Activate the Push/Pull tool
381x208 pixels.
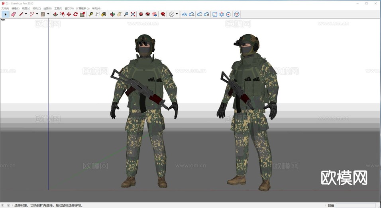[x=55, y=14]
